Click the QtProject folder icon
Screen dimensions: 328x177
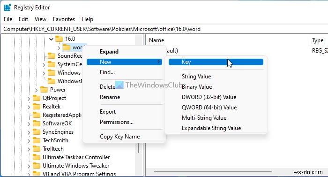pos(37,98)
